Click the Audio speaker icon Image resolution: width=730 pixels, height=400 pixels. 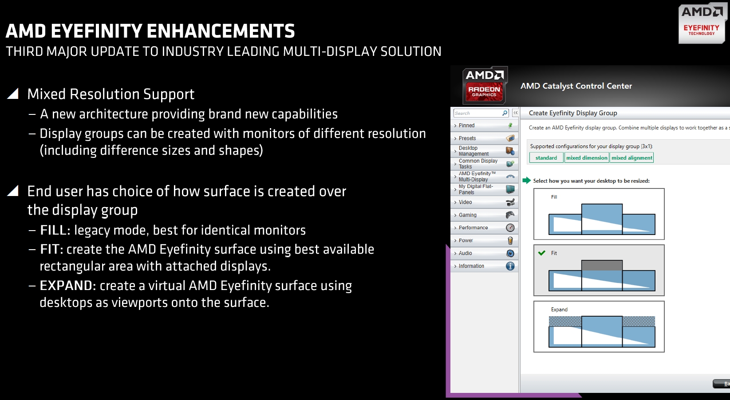510,253
